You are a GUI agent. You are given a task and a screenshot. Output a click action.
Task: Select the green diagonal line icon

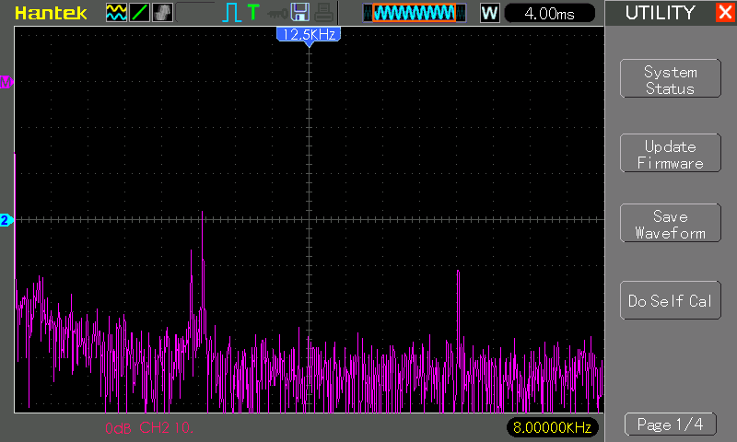pyautogui.click(x=139, y=13)
